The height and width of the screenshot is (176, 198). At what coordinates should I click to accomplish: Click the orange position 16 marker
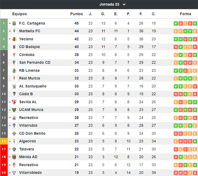[x=4, y=141]
